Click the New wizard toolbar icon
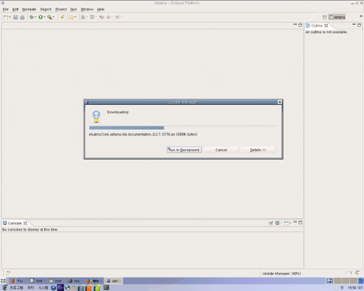364x291 pixels. point(6,17)
